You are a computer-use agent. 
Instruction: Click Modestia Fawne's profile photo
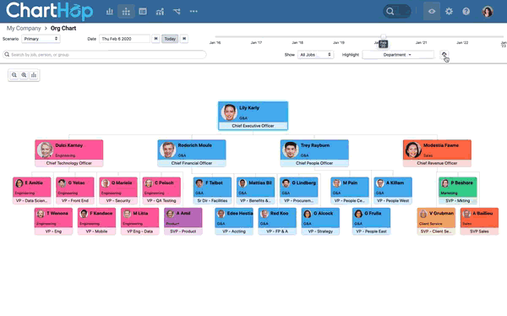pos(413,150)
